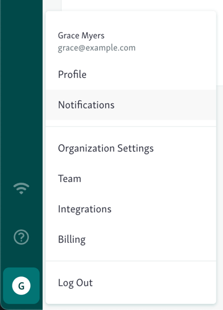Screen dimensions: 223x310
Task: Click the white G avatar circle
Action: pos(21,285)
